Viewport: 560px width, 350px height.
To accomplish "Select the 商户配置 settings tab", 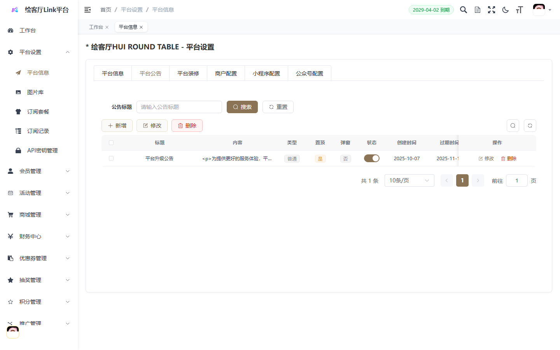I will point(226,73).
